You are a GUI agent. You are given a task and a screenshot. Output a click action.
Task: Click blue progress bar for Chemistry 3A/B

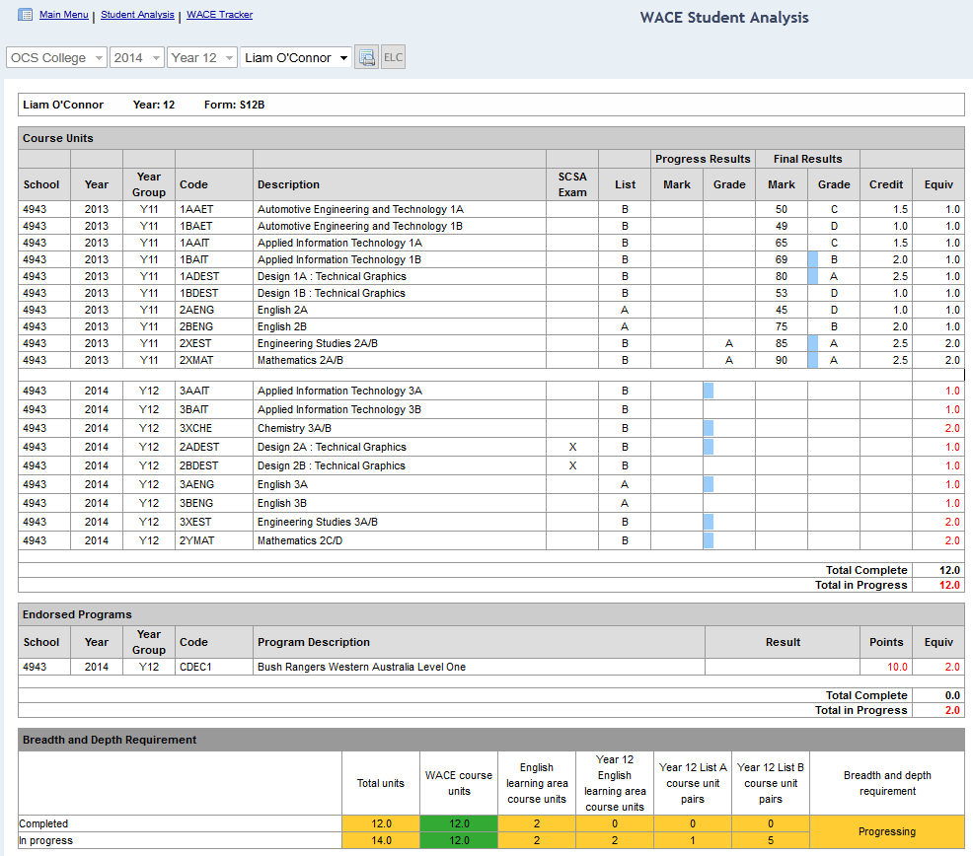pyautogui.click(x=708, y=428)
